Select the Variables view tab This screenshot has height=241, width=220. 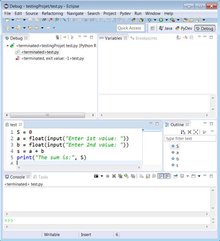pyautogui.click(x=113, y=38)
